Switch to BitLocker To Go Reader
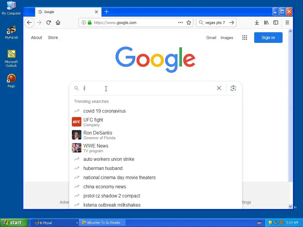Viewport: 303px width, 227px height. (x=102, y=223)
